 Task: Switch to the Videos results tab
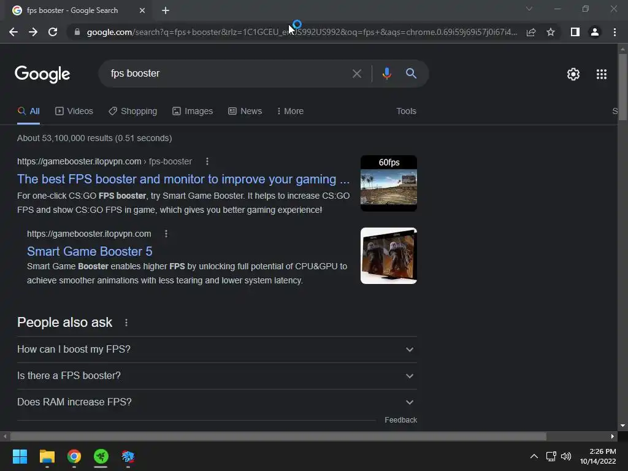coord(74,111)
